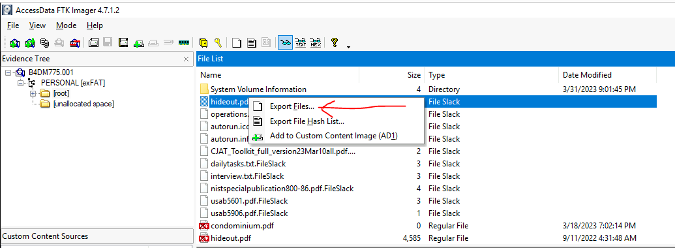Click the blank-page Export Files toolbar icon
The image size is (675, 248).
coord(236,42)
